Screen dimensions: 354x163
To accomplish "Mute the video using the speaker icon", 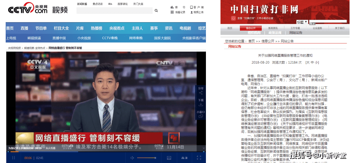I will [x=132, y=158].
